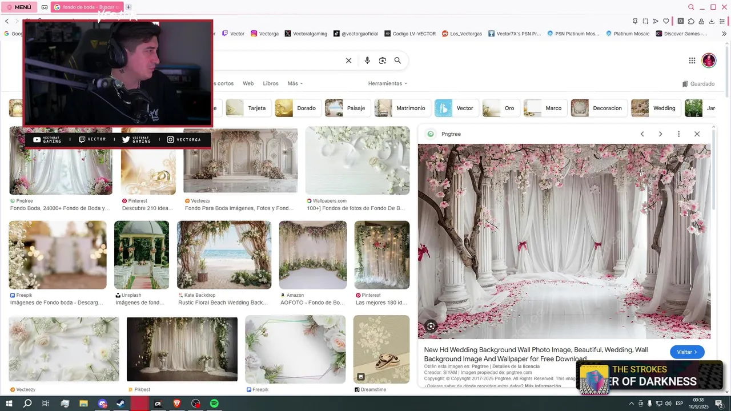Screen dimensions: 731x411
Task: Open Vecteezy Fondo Para Boda thumbnail
Action: click(x=240, y=161)
